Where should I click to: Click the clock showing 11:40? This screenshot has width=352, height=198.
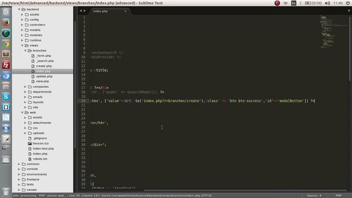338,3
